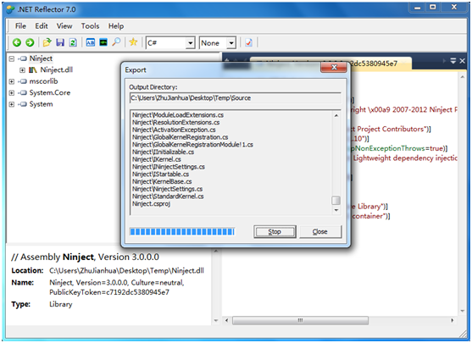Click the Output Directory path field
This screenshot has height=343, width=472.
click(235, 98)
